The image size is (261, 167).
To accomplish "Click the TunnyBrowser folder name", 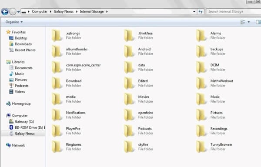I will 221,144.
